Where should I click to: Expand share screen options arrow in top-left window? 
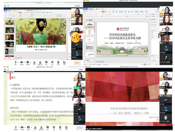click(x=31, y=62)
